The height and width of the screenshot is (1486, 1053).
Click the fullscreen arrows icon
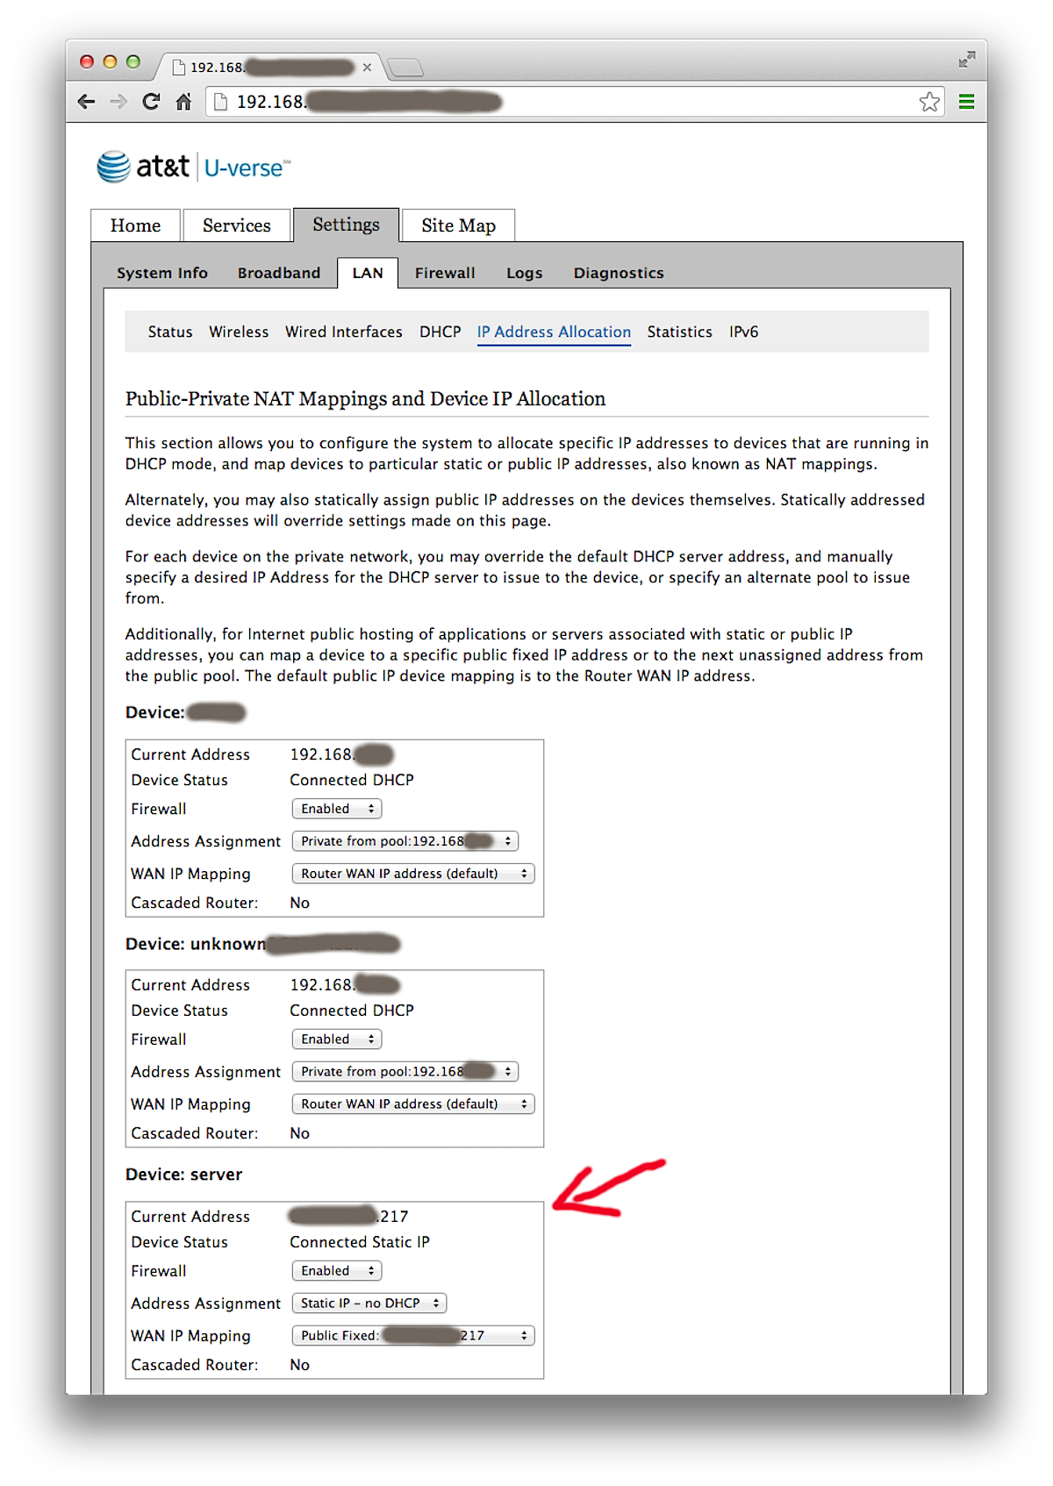[967, 60]
